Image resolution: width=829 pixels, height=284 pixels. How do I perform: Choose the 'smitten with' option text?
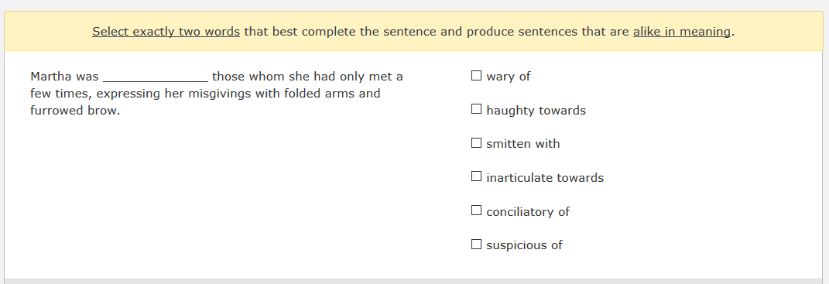[523, 144]
